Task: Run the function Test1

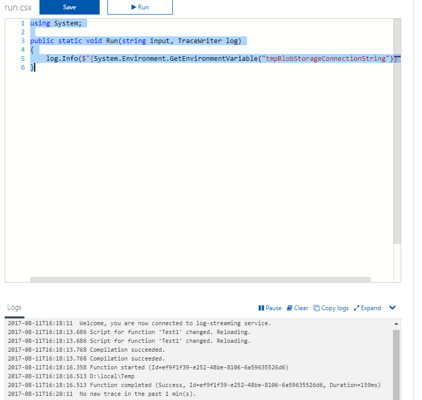Action: (140, 7)
